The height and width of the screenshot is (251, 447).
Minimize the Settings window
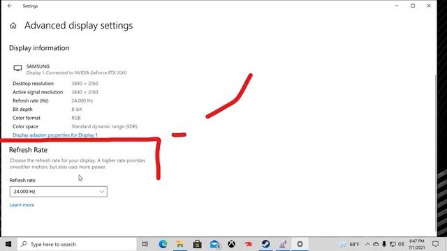(x=397, y=6)
